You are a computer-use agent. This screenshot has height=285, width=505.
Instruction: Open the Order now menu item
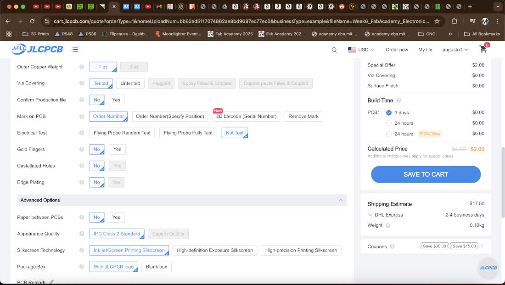[397, 50]
